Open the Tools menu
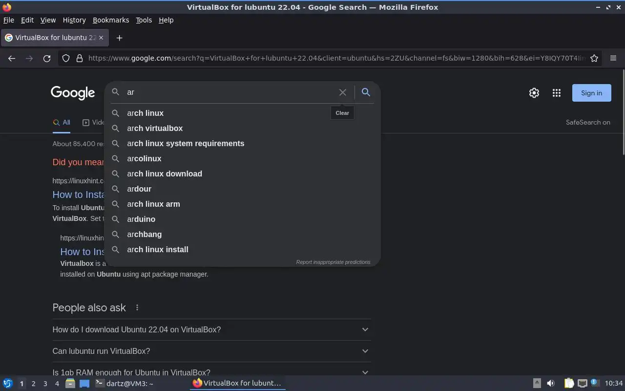The image size is (625, 391). [x=144, y=20]
